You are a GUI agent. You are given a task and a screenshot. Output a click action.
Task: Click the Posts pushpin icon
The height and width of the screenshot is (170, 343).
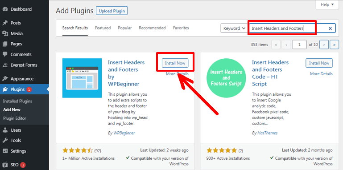click(5, 23)
